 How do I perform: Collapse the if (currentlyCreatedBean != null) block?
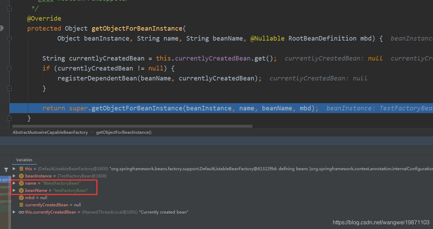point(9,68)
